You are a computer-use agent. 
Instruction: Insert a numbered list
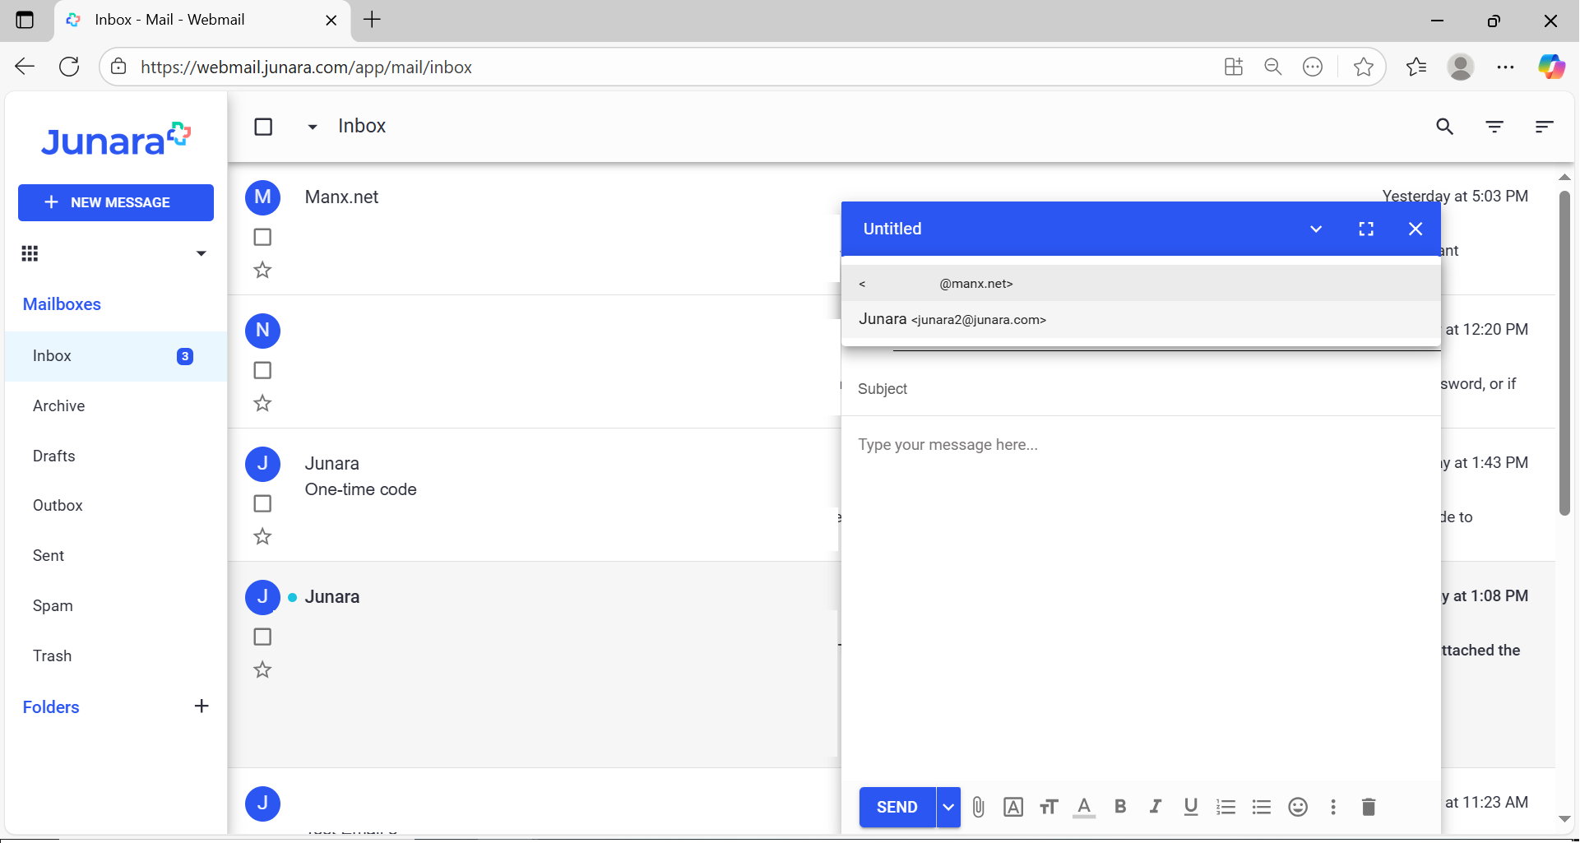coord(1226,808)
